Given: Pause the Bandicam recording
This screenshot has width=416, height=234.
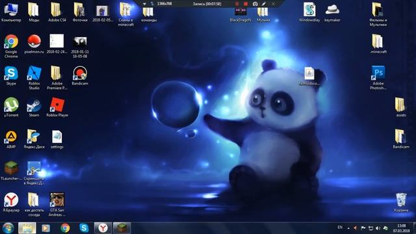Looking at the screenshot, I should coord(237,4).
